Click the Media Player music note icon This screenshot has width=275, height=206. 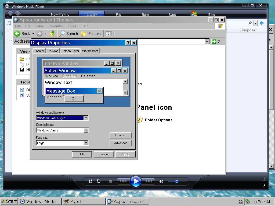(9, 23)
